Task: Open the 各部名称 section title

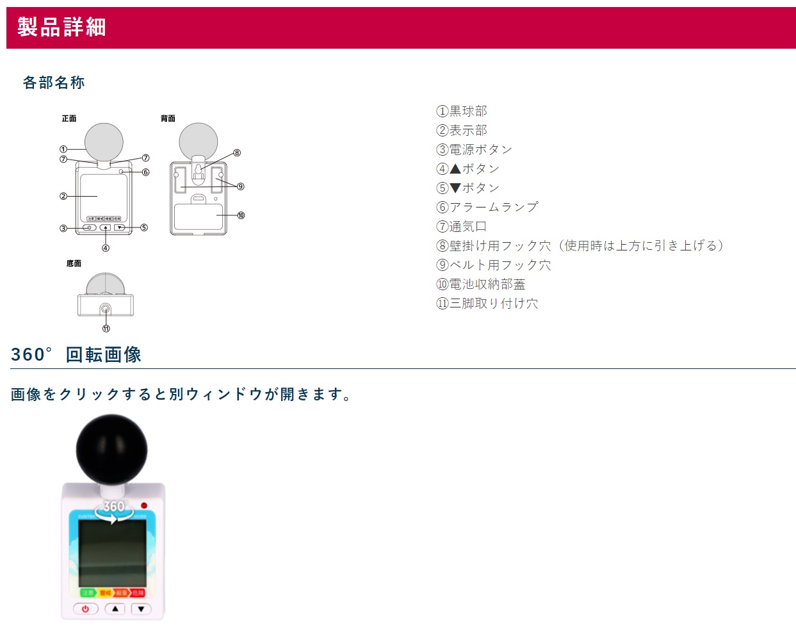Action: pos(55,83)
